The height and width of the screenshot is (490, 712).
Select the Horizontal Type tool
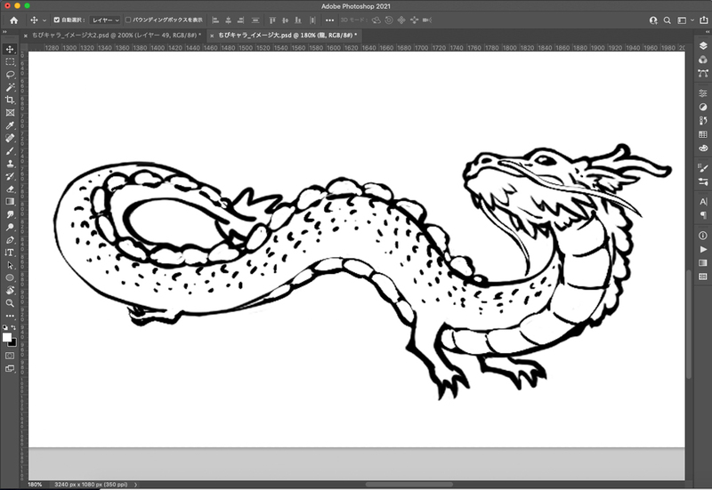tap(10, 252)
